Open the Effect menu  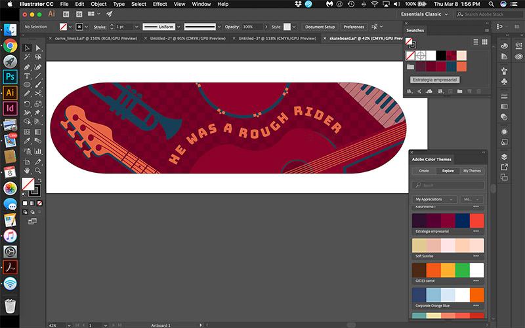pyautogui.click(x=159, y=4)
